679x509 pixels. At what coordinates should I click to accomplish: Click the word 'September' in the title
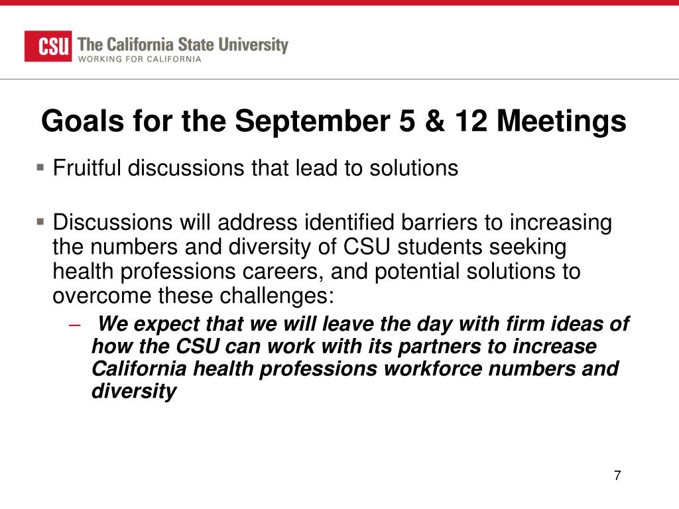312,121
